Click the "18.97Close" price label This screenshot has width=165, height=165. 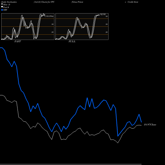(150, 125)
